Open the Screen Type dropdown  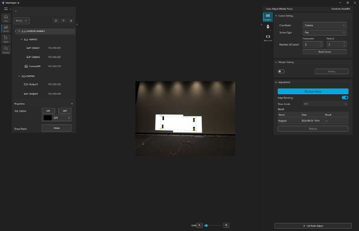pyautogui.click(x=324, y=33)
